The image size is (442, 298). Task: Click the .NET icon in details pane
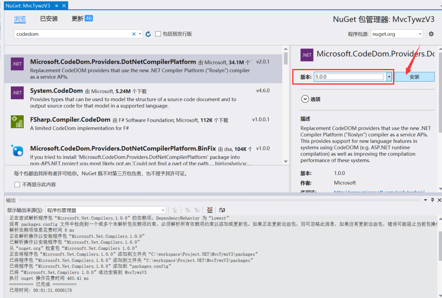[x=307, y=55]
